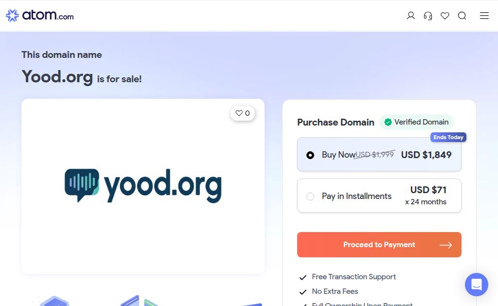Click the yood.org logo preview image
This screenshot has height=306, width=498.
[143, 186]
